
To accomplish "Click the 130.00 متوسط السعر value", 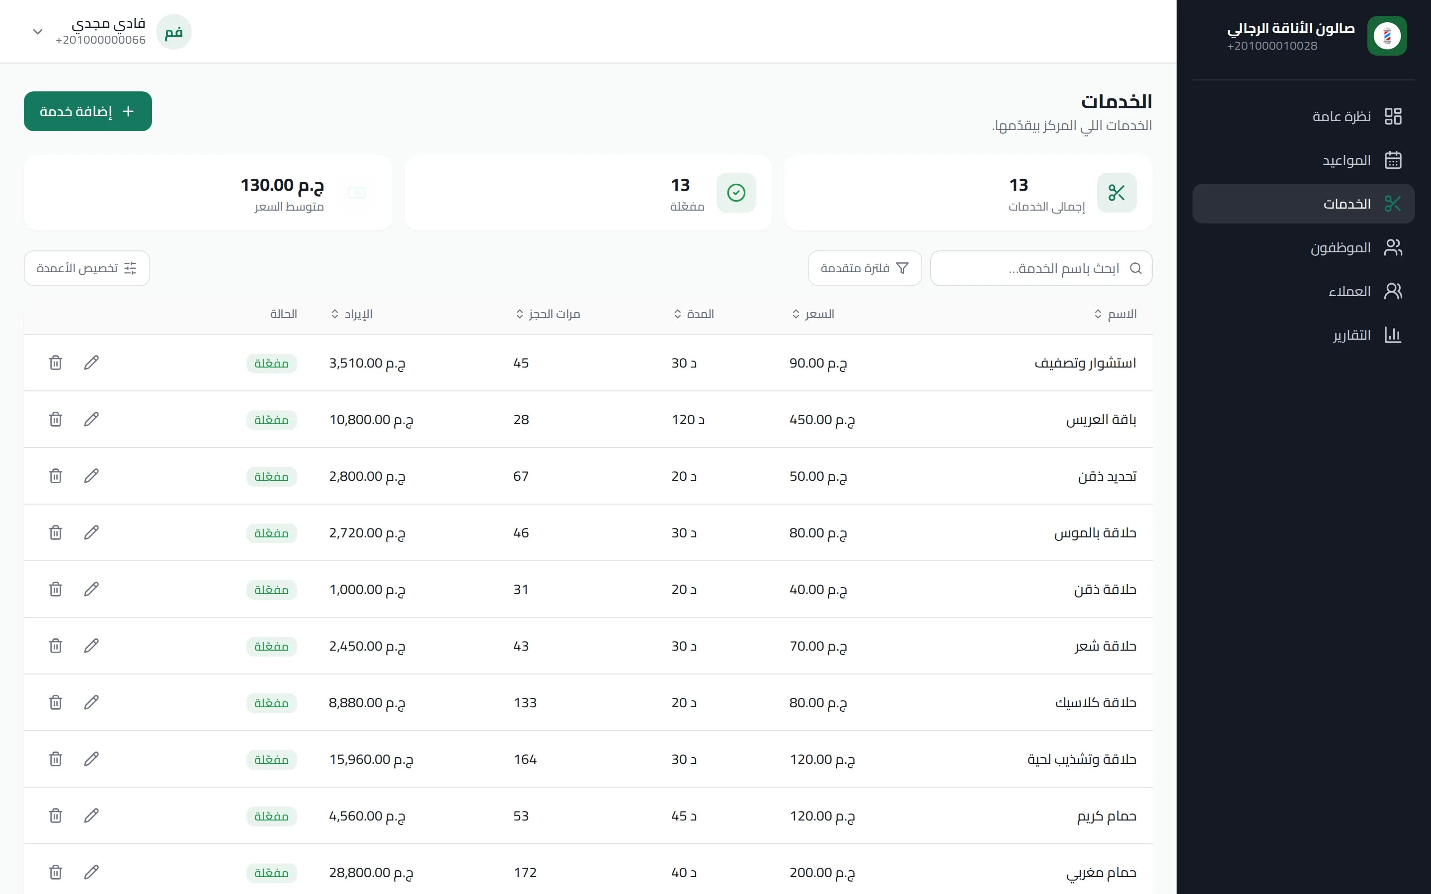I will [282, 185].
